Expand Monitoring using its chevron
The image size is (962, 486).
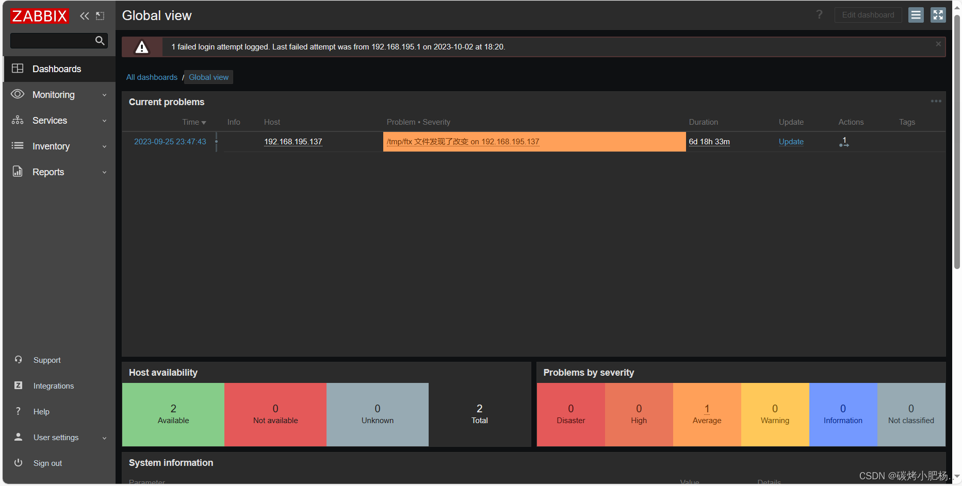point(104,95)
